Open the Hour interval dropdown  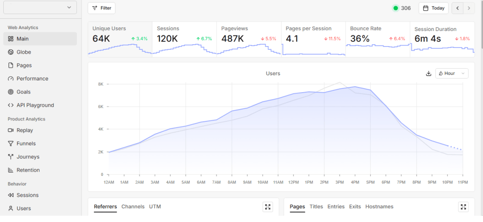pyautogui.click(x=452, y=73)
